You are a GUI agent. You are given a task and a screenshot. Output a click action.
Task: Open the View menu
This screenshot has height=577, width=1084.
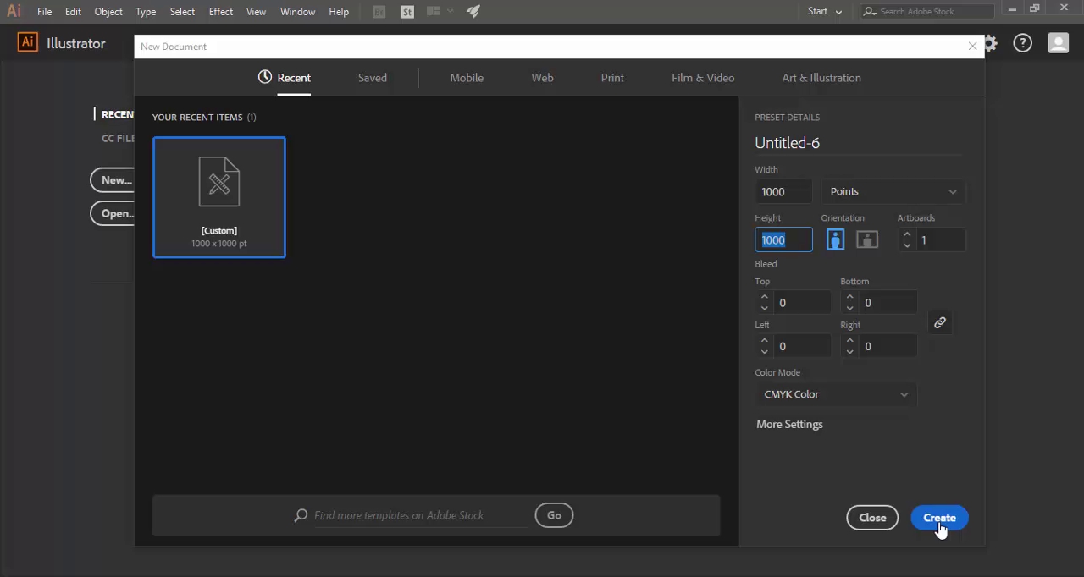pos(256,12)
